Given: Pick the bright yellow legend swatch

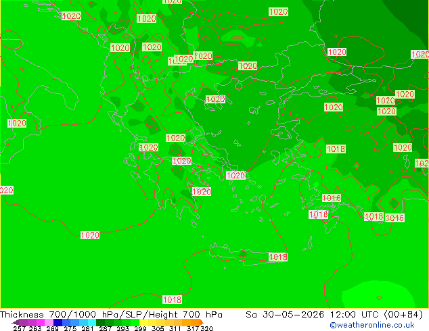Looking at the screenshot, I should [143, 322].
